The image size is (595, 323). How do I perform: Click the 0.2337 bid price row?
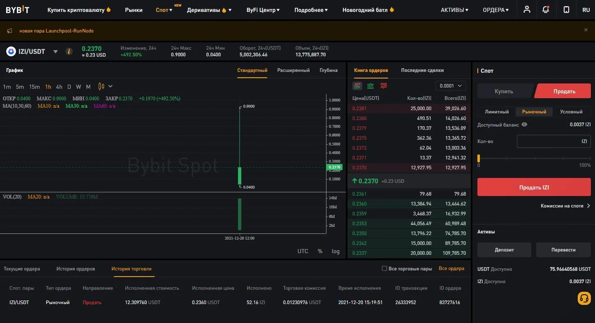point(409,253)
